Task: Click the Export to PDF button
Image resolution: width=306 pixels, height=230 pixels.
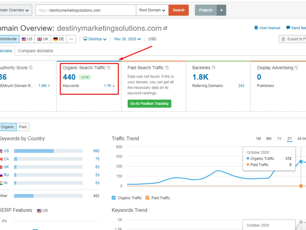Action: click(x=293, y=39)
